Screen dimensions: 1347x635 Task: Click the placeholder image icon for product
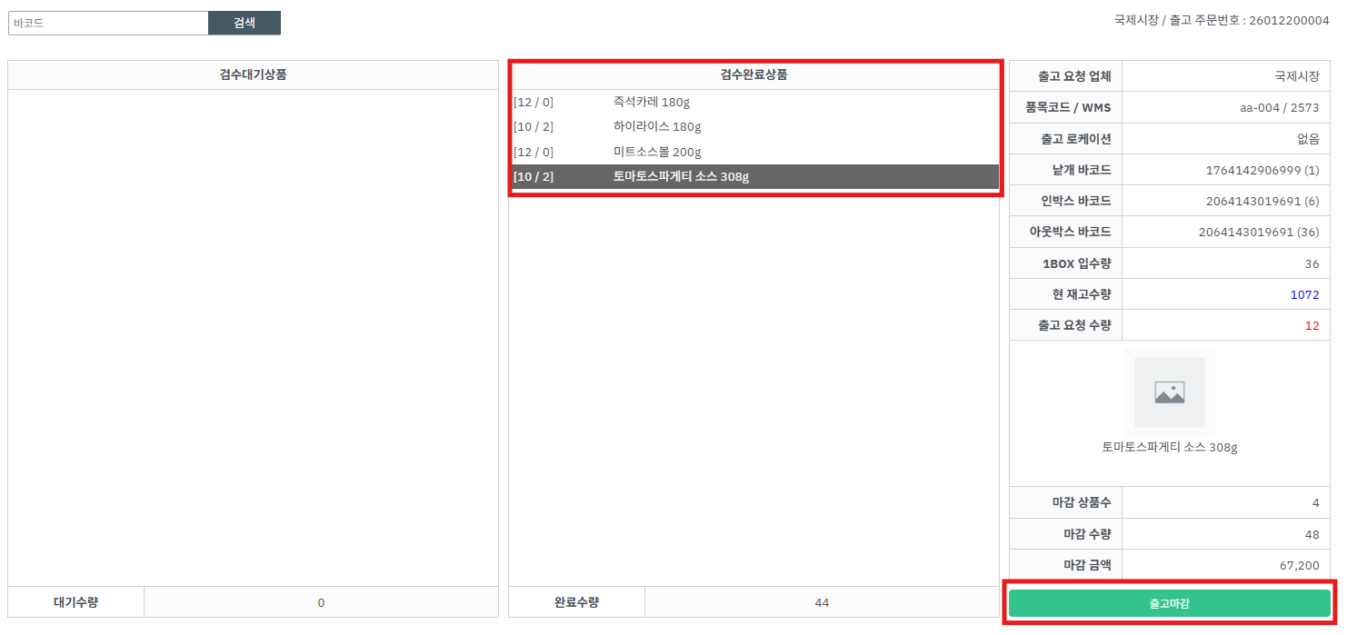pos(1169,392)
